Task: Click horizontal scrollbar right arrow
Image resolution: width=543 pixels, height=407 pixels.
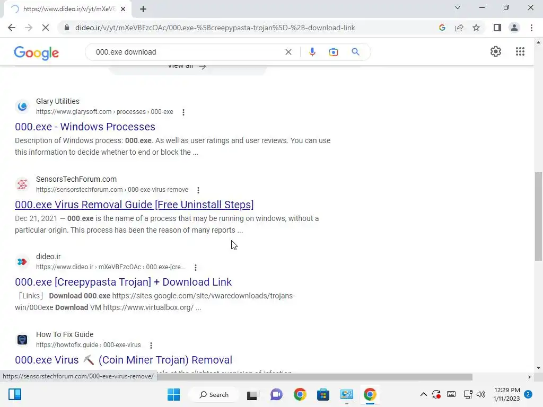Action: 529,377
